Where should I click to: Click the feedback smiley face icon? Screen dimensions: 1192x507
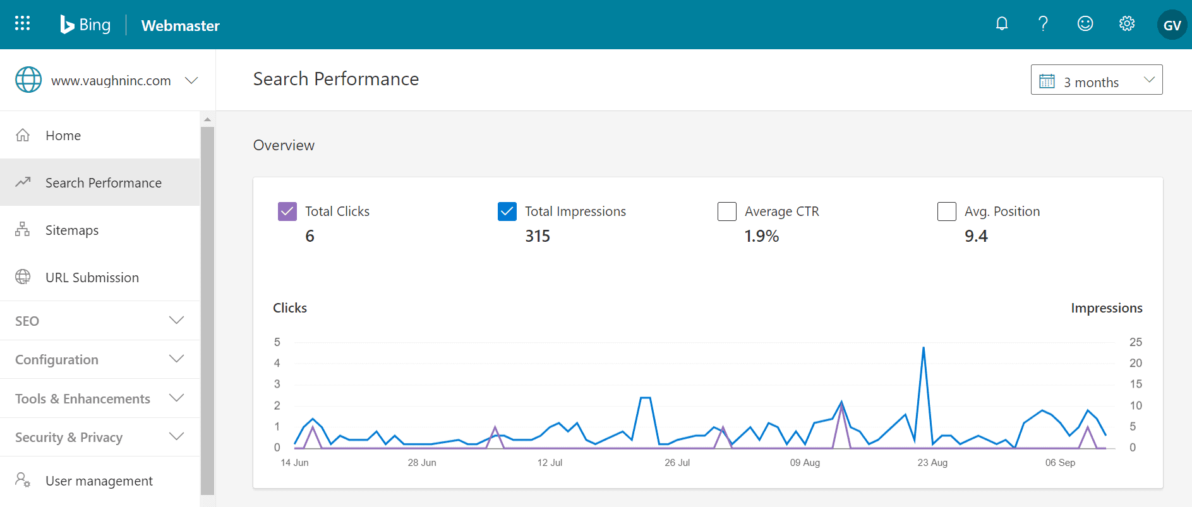[x=1085, y=24]
